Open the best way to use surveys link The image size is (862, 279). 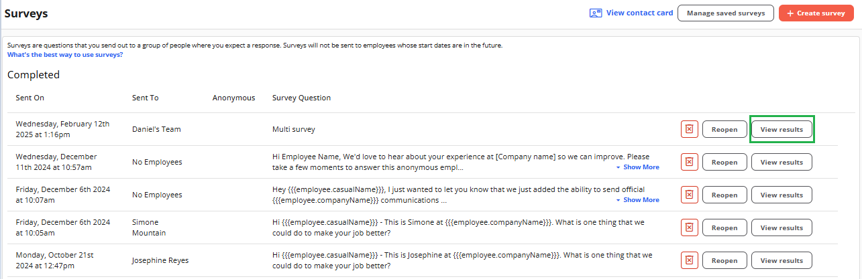[65, 55]
